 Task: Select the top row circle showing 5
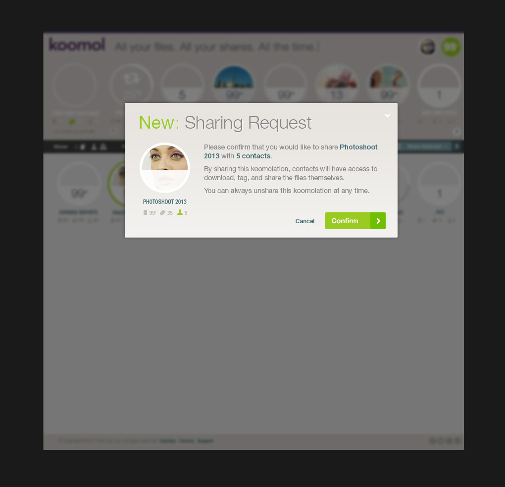[x=182, y=85]
